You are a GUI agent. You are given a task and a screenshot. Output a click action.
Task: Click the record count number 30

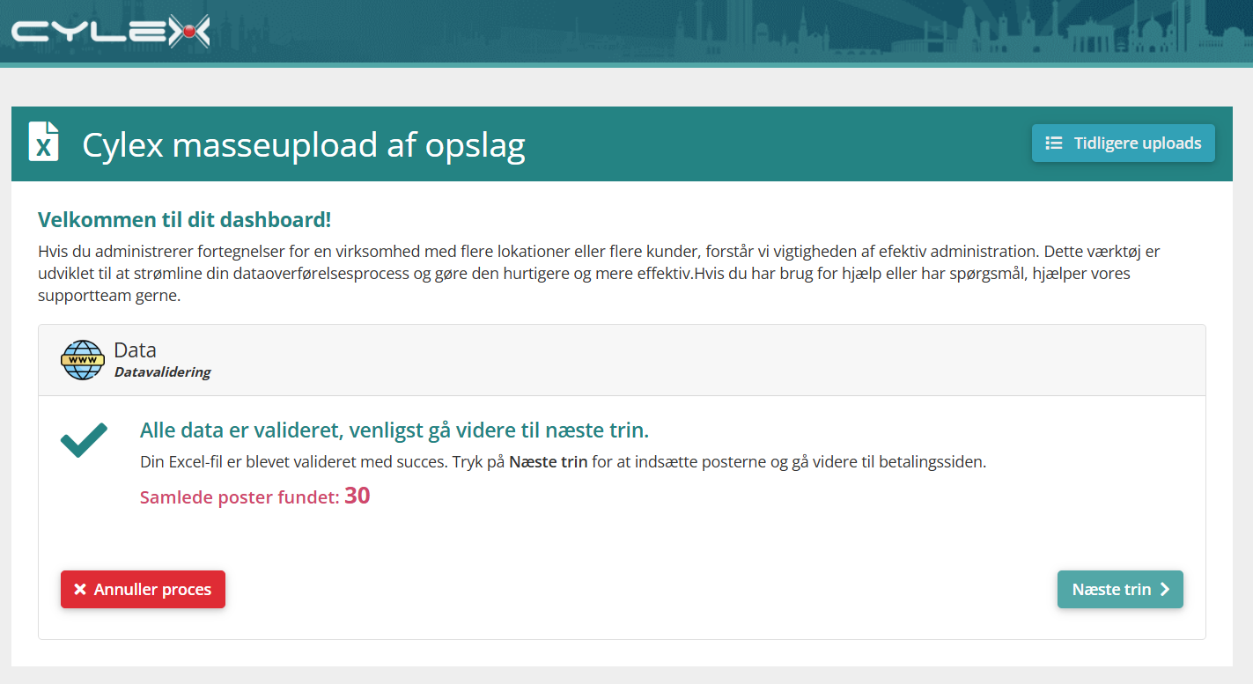pos(357,496)
